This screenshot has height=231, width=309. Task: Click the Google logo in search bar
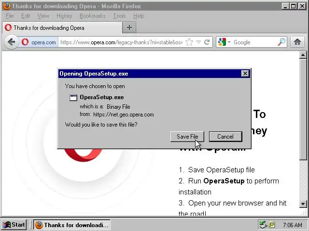click(x=222, y=42)
